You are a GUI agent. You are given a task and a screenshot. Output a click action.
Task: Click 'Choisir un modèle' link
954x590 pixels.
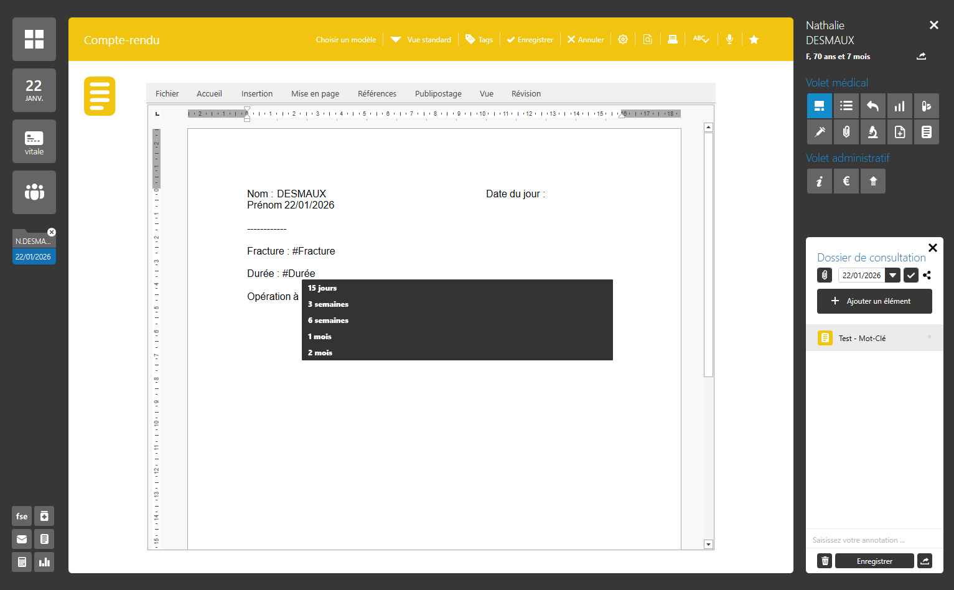pos(346,39)
